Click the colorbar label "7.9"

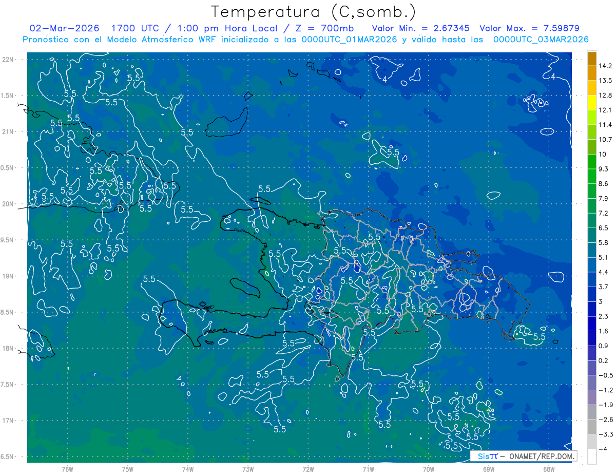pyautogui.click(x=603, y=199)
